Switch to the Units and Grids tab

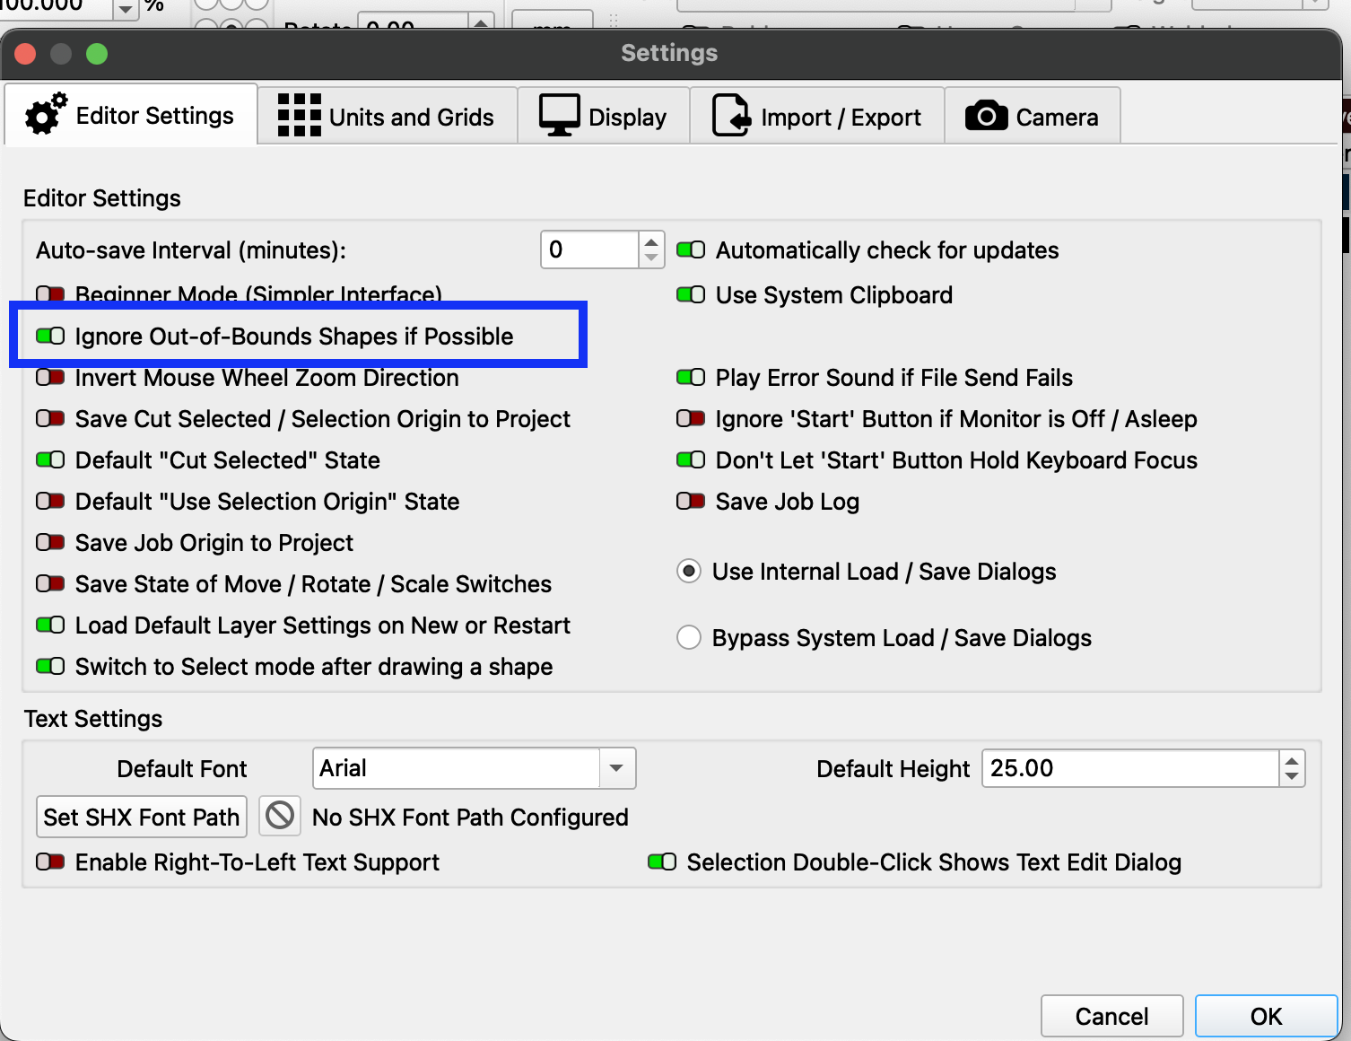(x=388, y=117)
